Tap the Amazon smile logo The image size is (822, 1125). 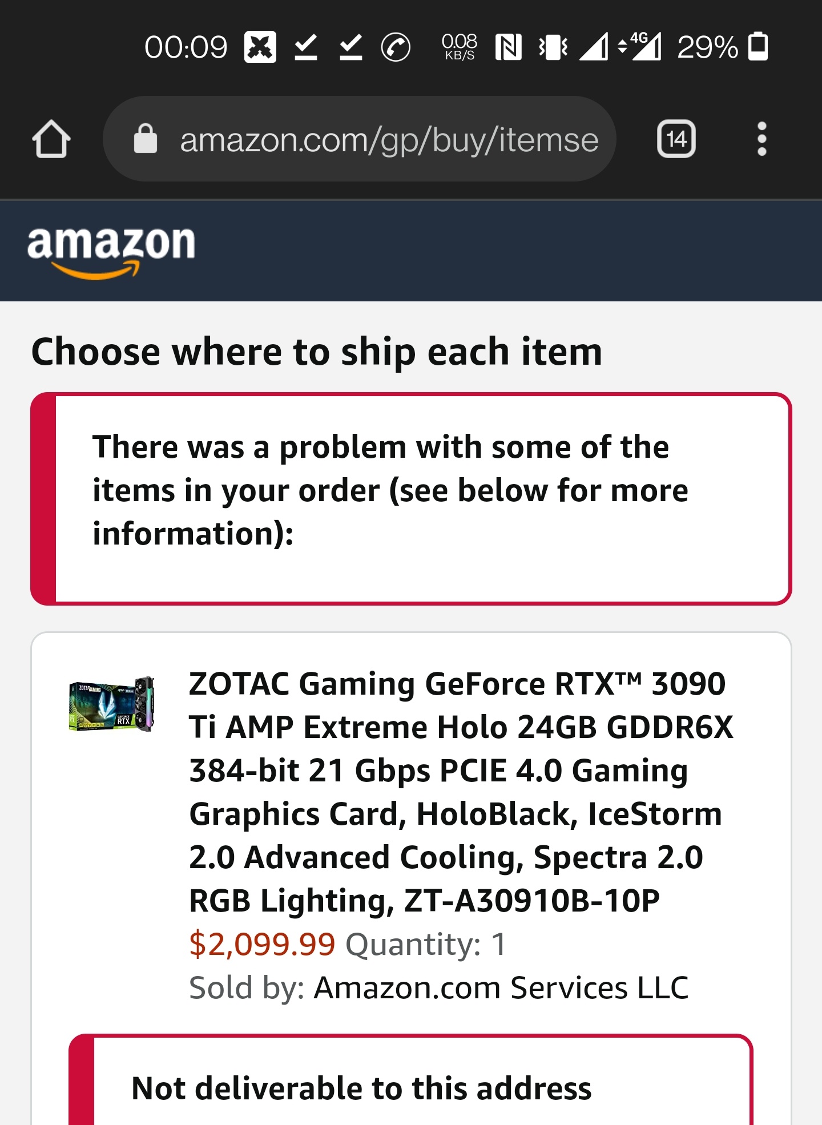(x=112, y=248)
